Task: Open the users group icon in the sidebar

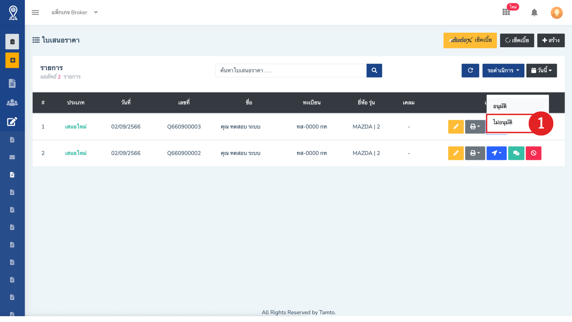Action: click(12, 103)
